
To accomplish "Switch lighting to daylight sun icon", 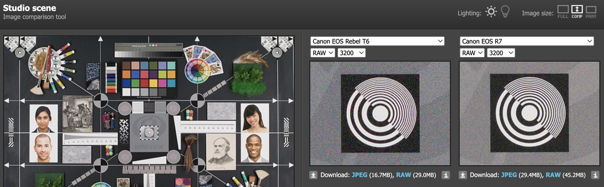I will tap(491, 12).
